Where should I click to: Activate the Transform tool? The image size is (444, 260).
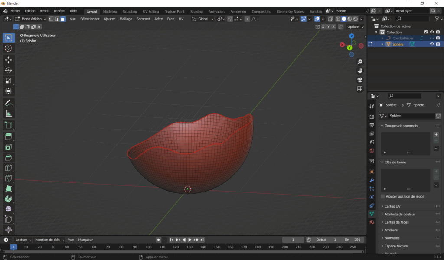(9, 91)
